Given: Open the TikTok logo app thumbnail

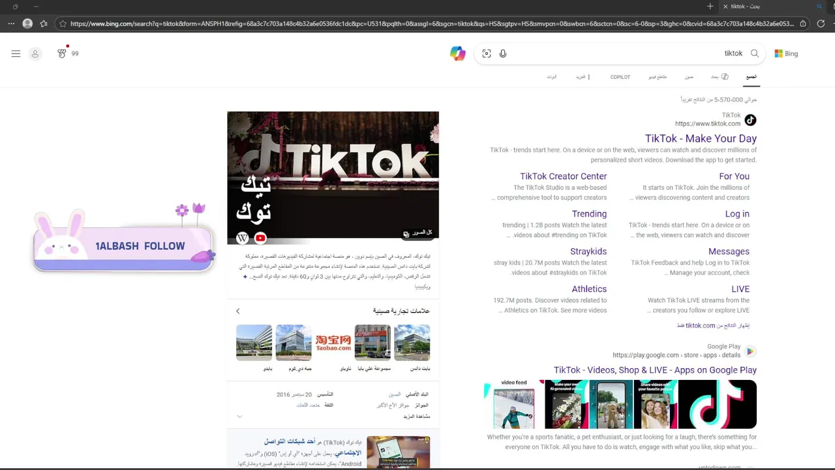Looking at the screenshot, I should pyautogui.click(x=718, y=404).
